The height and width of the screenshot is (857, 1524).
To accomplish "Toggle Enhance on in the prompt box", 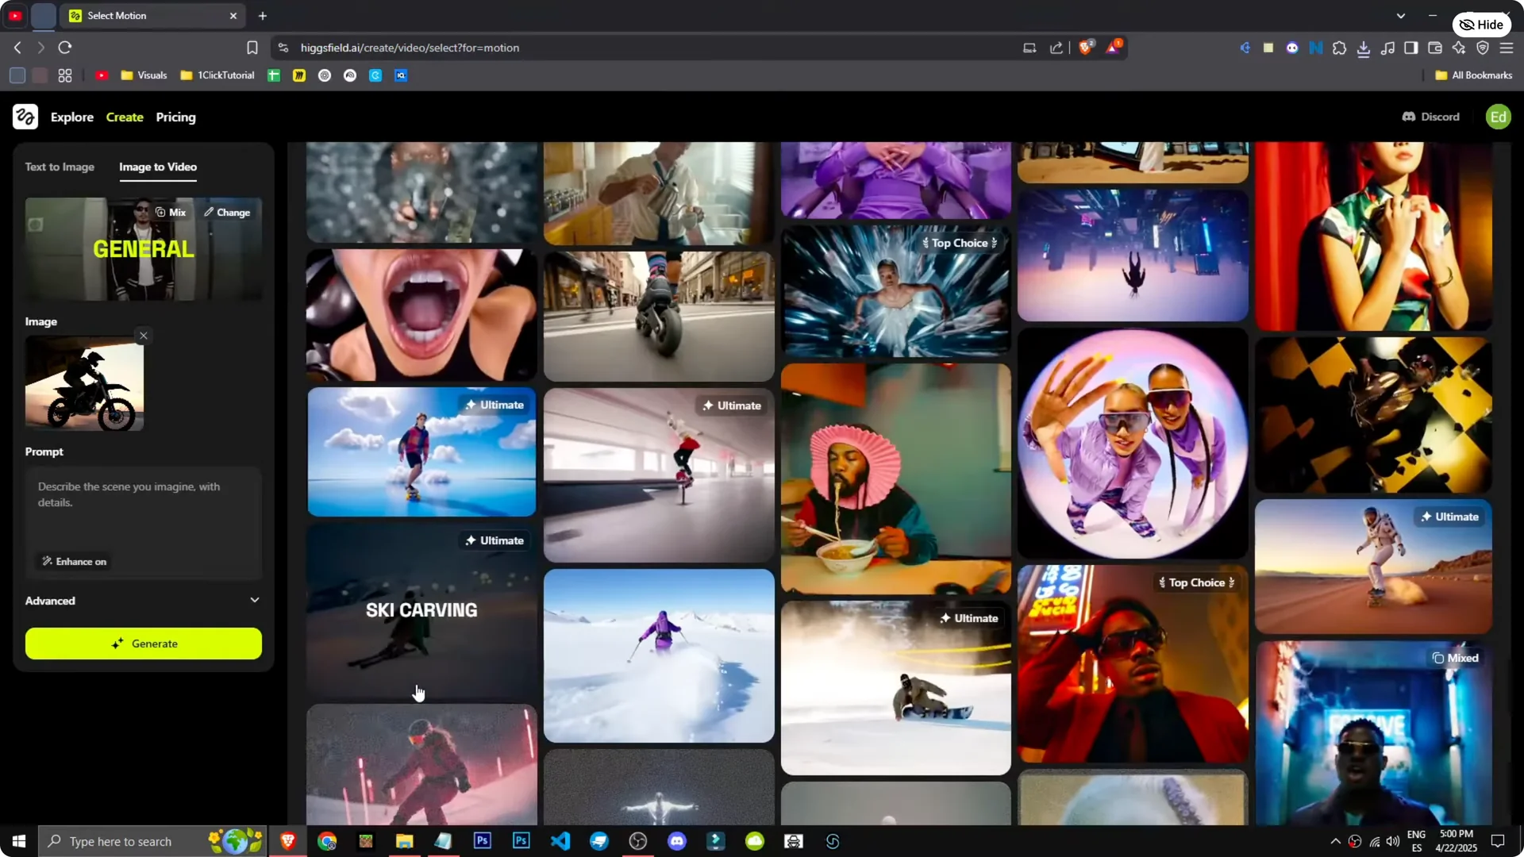I will click(74, 561).
